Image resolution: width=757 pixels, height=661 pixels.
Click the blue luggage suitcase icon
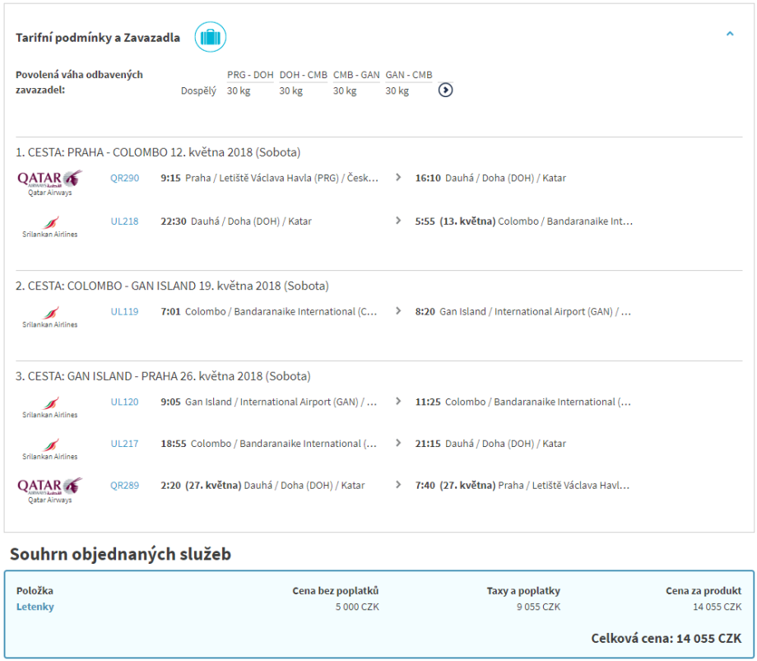click(211, 37)
